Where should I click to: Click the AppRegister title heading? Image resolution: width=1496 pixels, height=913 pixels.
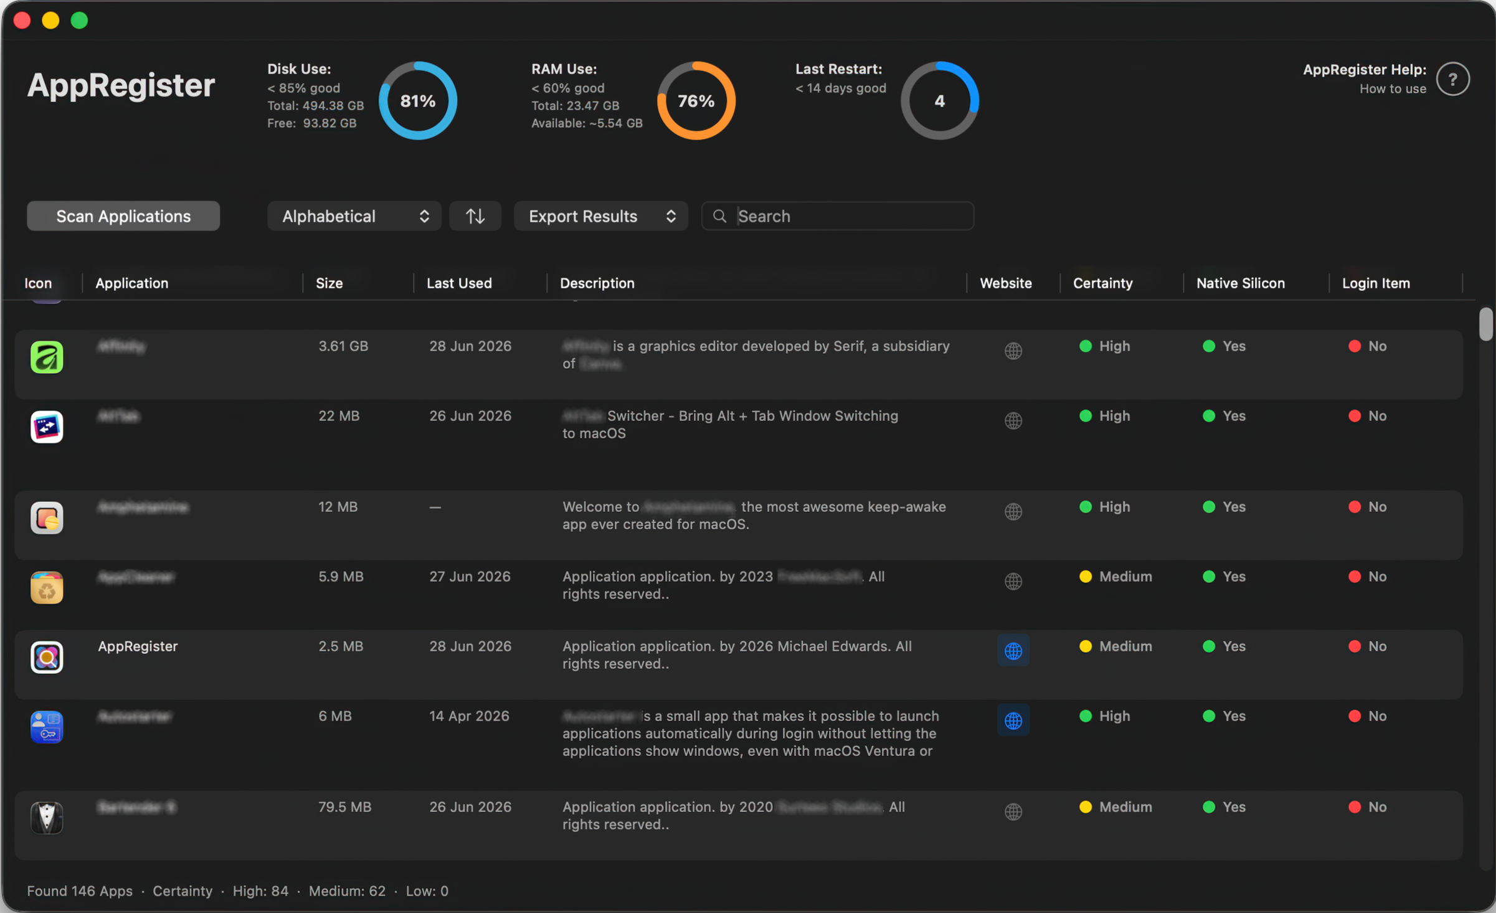tap(121, 85)
